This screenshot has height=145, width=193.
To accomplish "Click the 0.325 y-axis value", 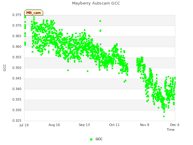I will (17, 121).
